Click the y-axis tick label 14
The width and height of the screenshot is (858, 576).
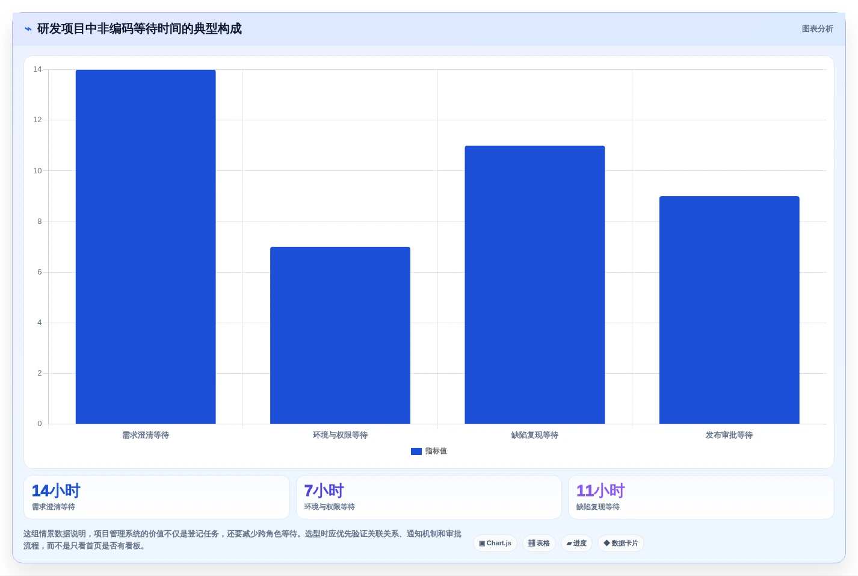tap(37, 69)
